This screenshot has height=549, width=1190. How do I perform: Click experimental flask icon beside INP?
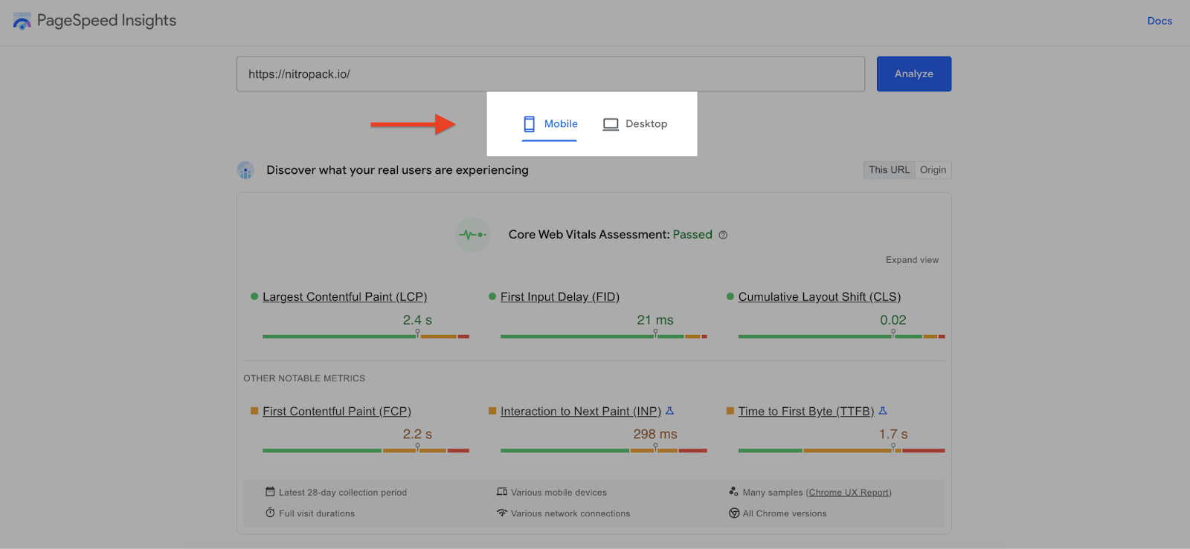pyautogui.click(x=669, y=410)
